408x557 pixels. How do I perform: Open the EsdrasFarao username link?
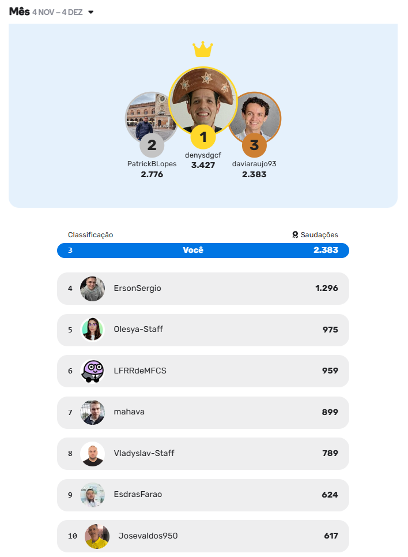(138, 495)
